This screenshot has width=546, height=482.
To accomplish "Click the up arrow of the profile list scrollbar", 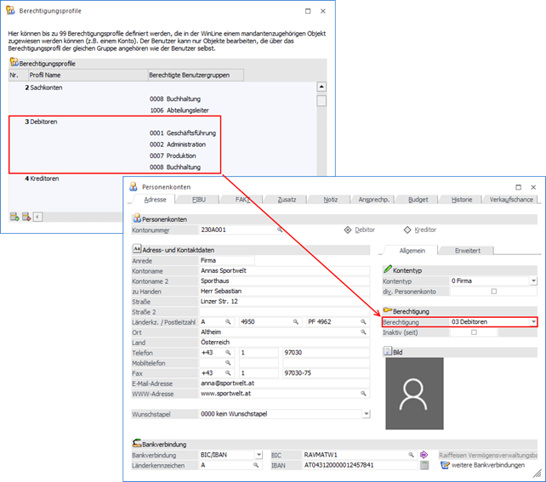I will (x=321, y=87).
